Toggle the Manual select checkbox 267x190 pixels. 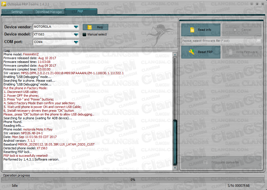(84, 35)
